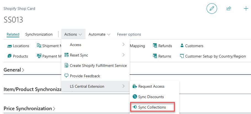Viewport: 251px width, 114px height.
Task: Click Fewer options
Action: pyautogui.click(x=129, y=34)
